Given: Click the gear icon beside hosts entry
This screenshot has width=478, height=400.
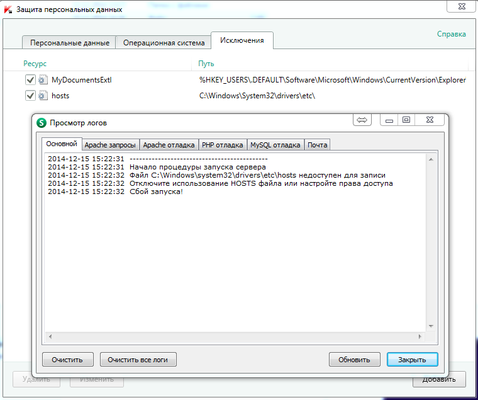Looking at the screenshot, I should point(43,96).
